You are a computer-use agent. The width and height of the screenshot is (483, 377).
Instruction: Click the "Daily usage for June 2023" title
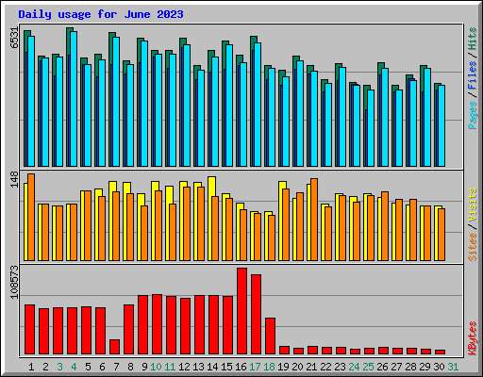pyautogui.click(x=101, y=14)
